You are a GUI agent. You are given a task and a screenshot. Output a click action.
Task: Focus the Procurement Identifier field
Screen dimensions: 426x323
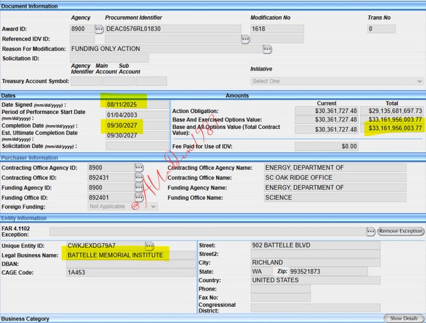click(172, 29)
